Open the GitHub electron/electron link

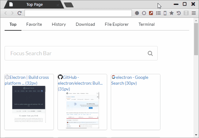coord(80,83)
